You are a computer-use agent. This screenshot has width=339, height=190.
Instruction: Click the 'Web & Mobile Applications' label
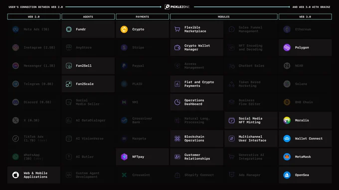(x=35, y=175)
